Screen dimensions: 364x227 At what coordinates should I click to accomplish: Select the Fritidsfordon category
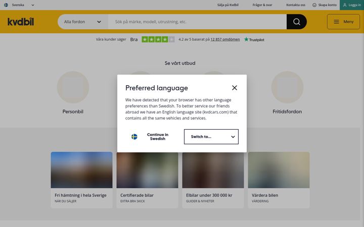(287, 93)
